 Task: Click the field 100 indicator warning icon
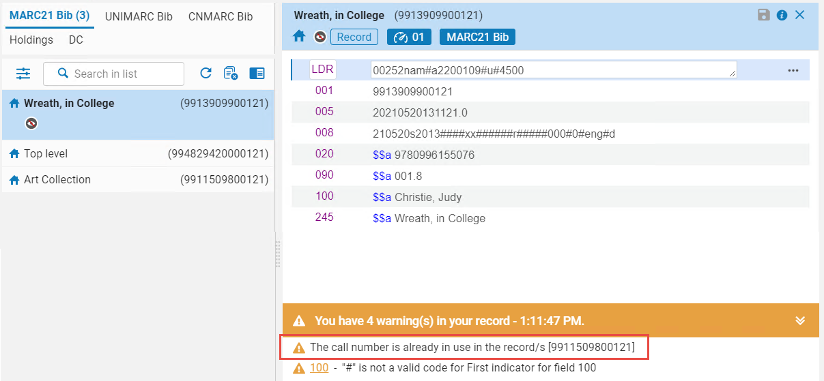299,368
